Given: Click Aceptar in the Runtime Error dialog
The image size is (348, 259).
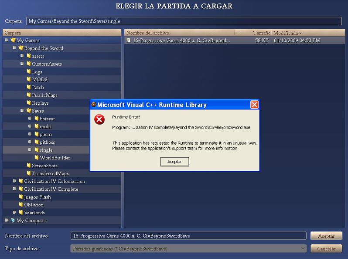Looking at the screenshot, I should 174,162.
